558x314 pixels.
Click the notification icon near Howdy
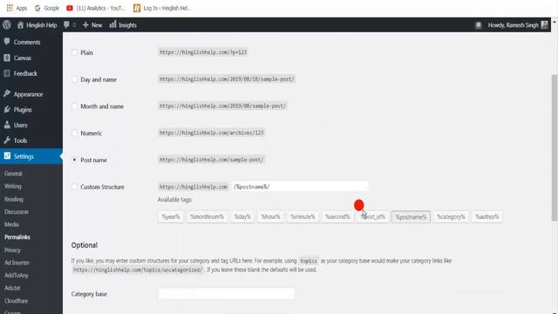[479, 25]
